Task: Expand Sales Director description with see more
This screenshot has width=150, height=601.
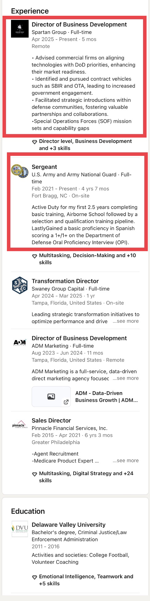Action: tap(125, 461)
